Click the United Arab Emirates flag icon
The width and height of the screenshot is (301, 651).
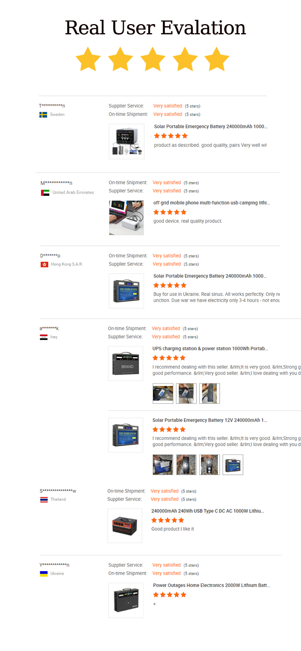pos(45,192)
